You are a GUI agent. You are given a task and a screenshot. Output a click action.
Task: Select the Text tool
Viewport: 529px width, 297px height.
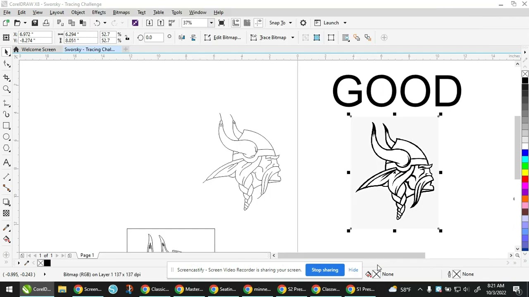click(6, 163)
